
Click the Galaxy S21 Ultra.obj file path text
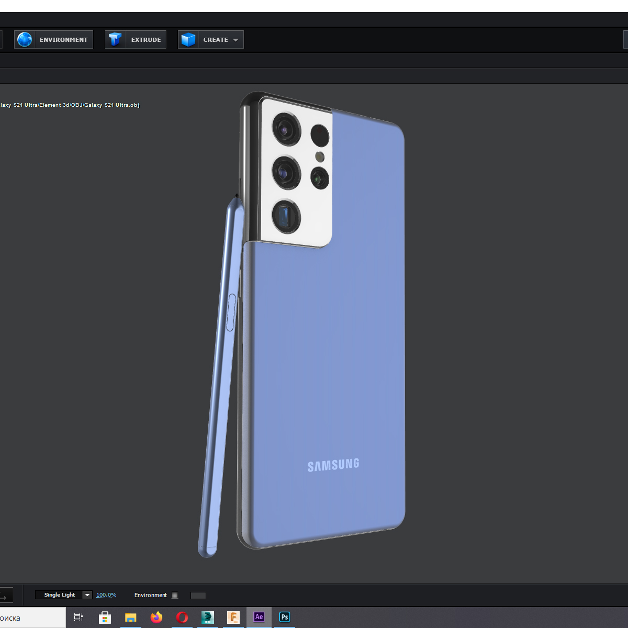[x=70, y=105]
